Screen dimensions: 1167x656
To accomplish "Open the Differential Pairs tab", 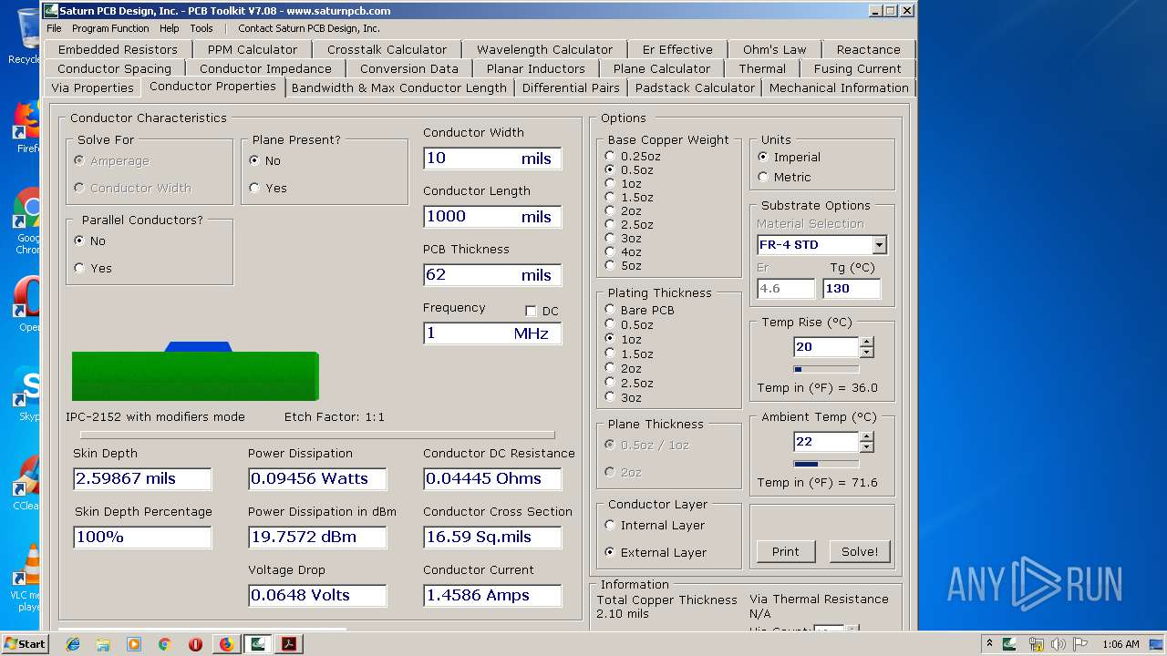I will [571, 87].
